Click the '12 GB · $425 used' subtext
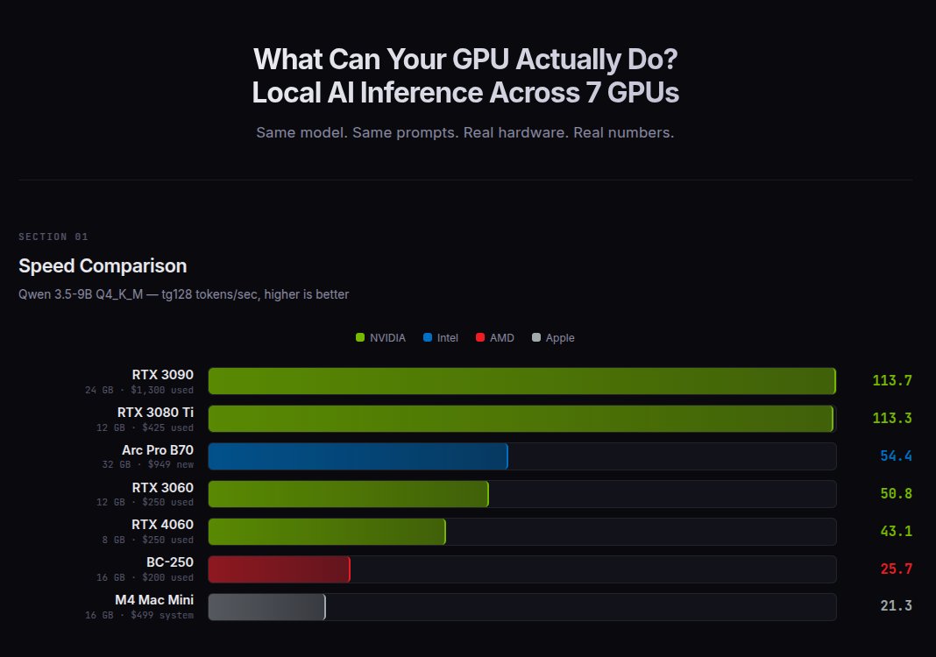 tap(145, 427)
